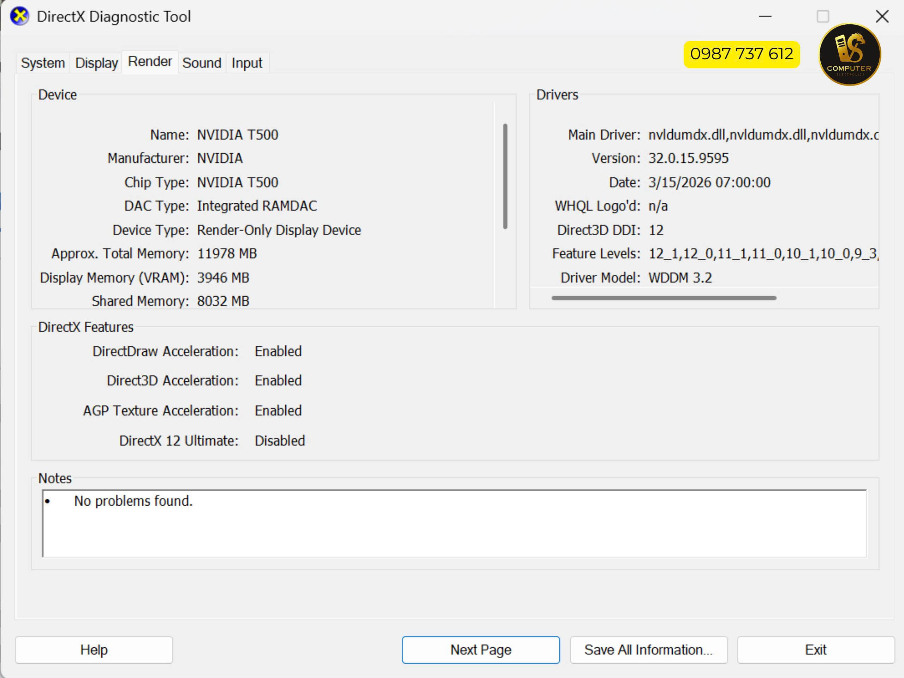The height and width of the screenshot is (678, 904).
Task: Click the 'No problems found.' note
Action: [x=133, y=501]
